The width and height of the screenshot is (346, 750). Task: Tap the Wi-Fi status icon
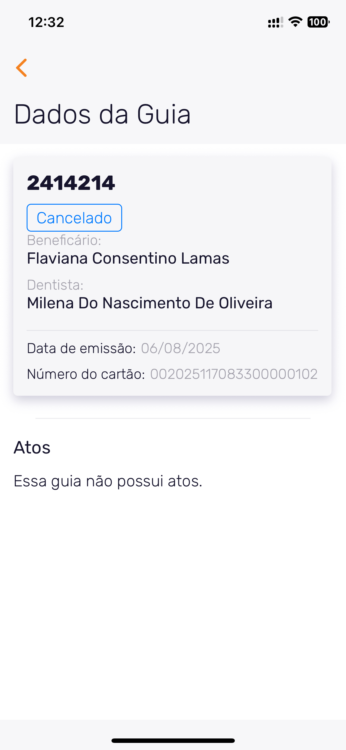[x=295, y=22]
